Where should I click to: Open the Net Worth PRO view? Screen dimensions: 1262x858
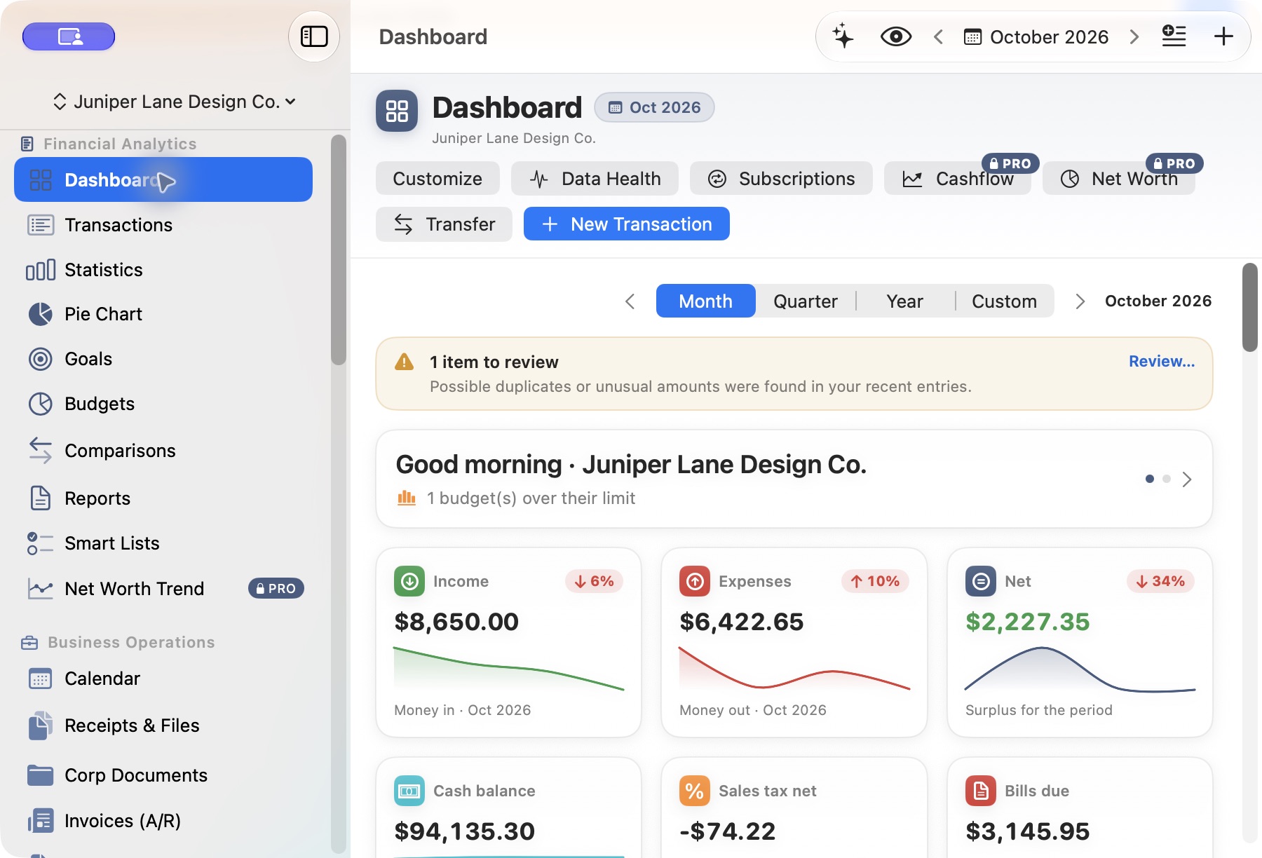pyautogui.click(x=1119, y=179)
